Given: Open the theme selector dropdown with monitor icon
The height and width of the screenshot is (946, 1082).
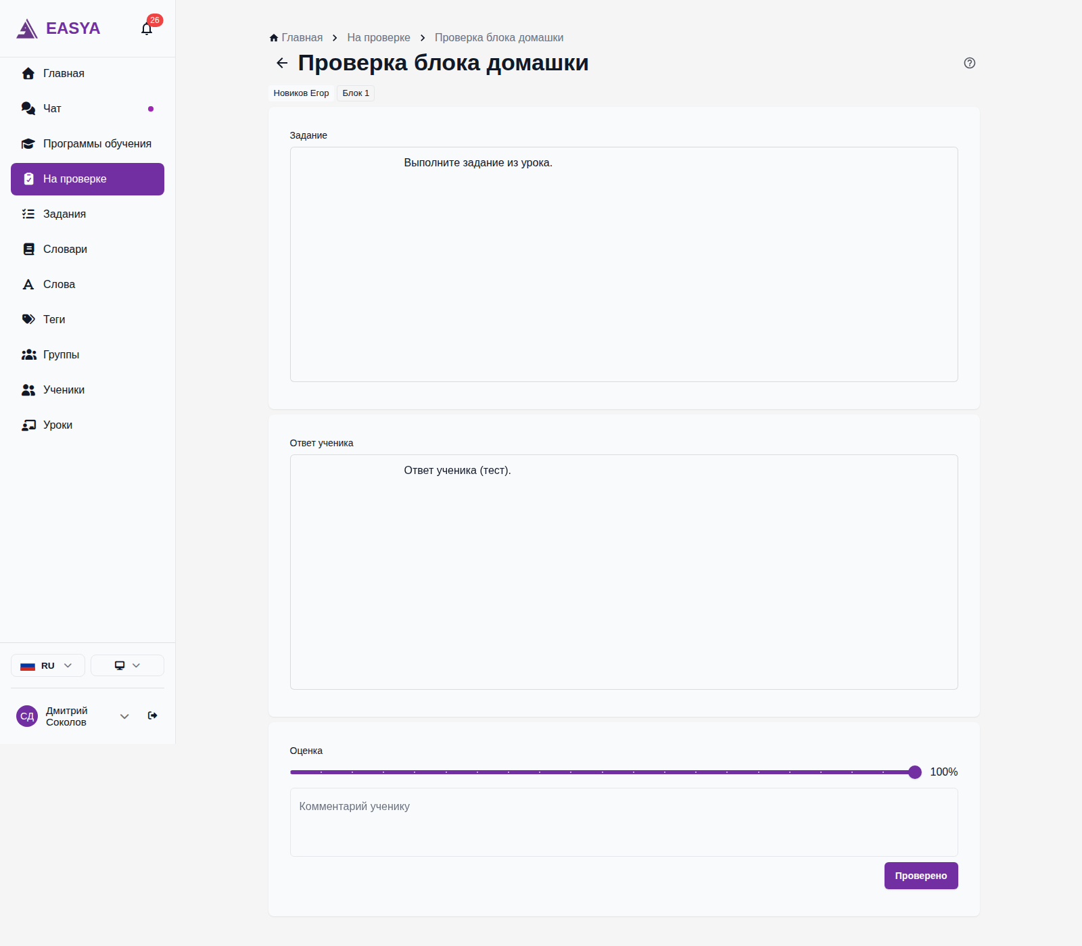Looking at the screenshot, I should [x=127, y=665].
